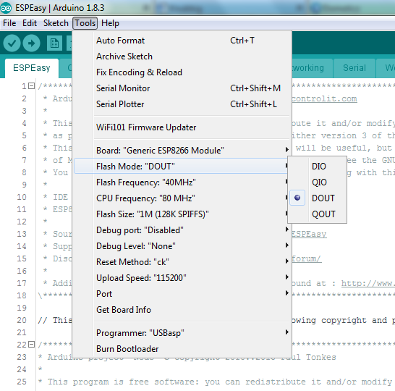This screenshot has width=395, height=391.
Task: Launch WiFi101 Firmware Updater
Action: pyautogui.click(x=182, y=127)
